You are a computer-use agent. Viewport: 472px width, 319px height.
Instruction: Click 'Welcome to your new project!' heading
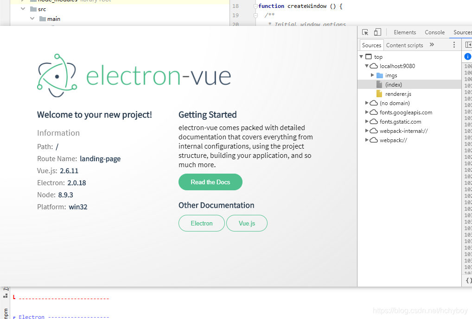tap(94, 114)
